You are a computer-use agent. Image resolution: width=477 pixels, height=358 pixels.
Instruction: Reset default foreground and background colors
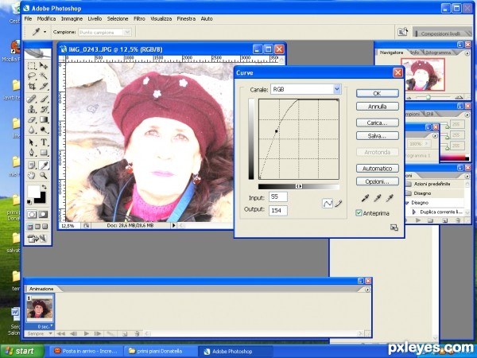(x=29, y=202)
